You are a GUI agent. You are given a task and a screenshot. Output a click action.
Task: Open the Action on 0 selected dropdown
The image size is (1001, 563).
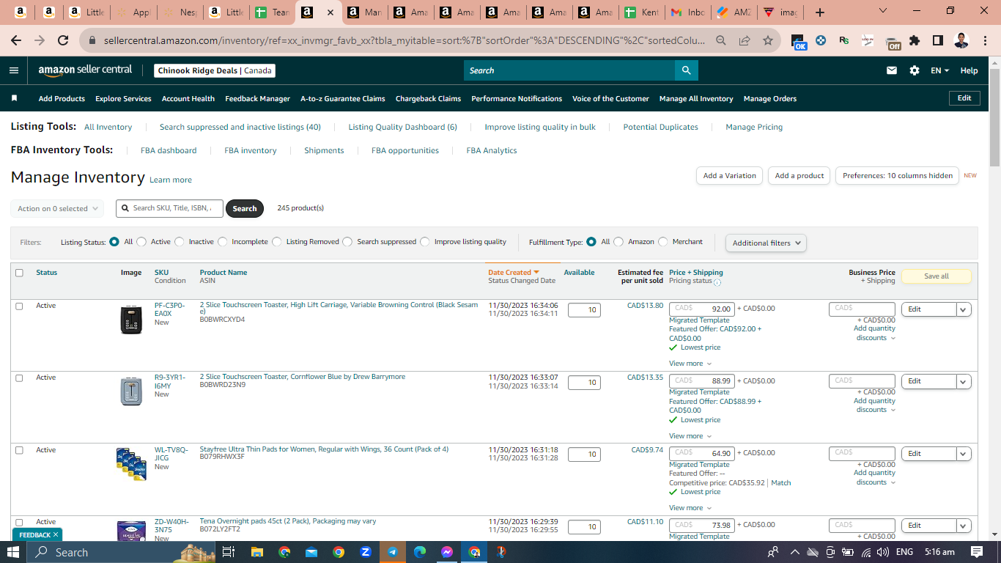57,209
